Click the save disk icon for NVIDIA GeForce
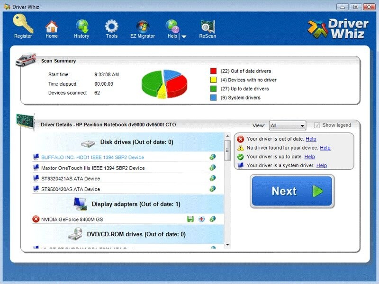The height and width of the screenshot is (284, 379). [190, 219]
